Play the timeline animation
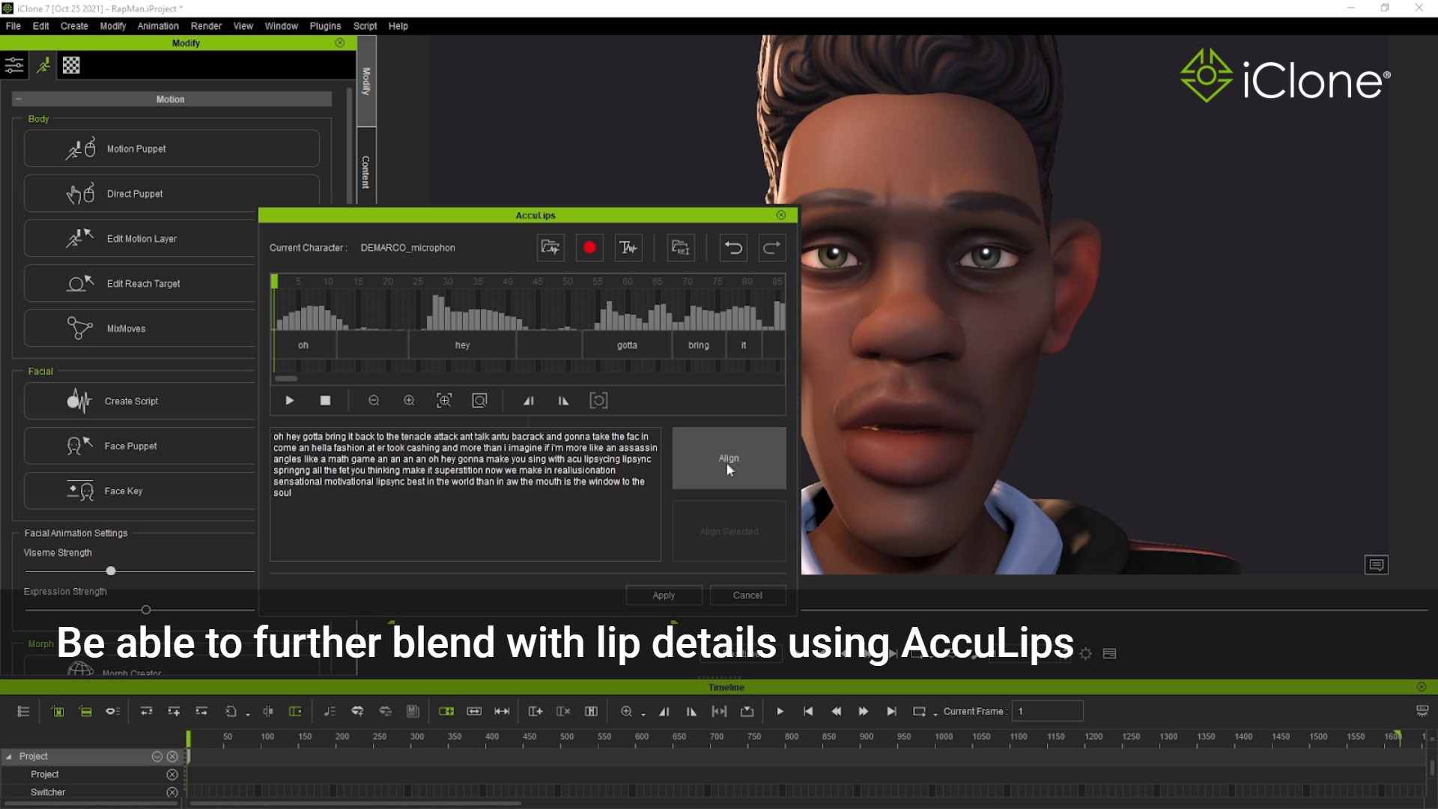 point(780,711)
